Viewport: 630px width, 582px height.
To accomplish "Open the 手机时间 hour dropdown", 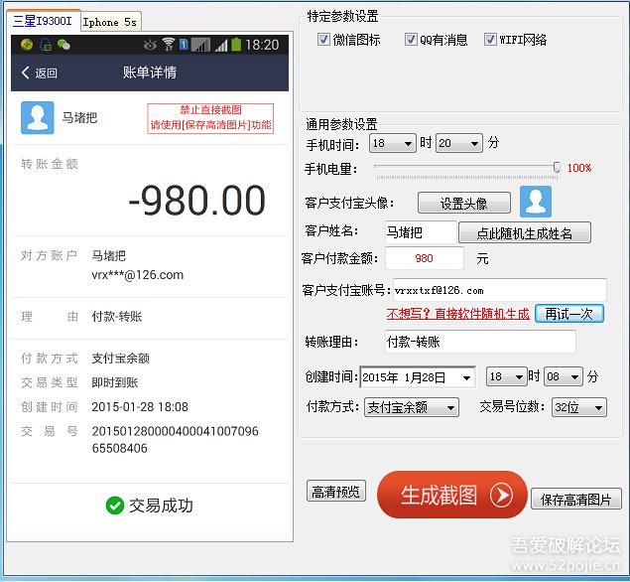I will click(392, 143).
